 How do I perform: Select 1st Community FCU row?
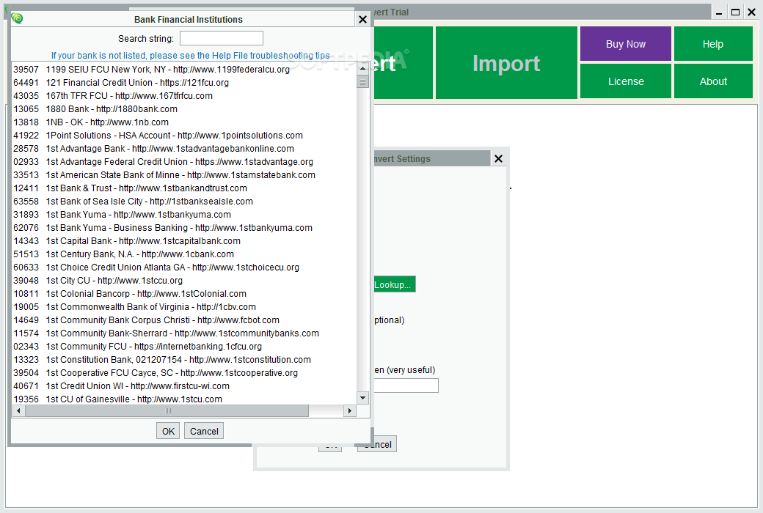click(184, 346)
